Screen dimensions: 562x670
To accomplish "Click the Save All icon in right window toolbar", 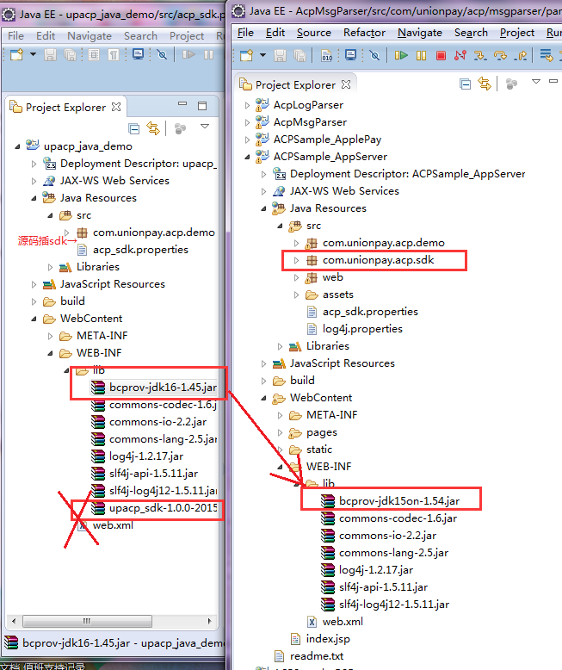I will [300, 55].
